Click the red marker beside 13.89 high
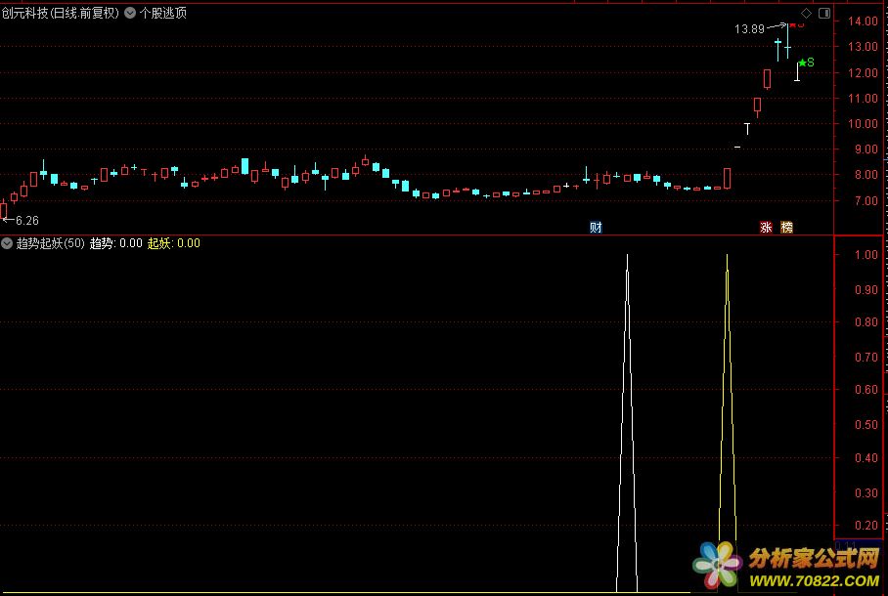Screen dimensions: 888x596 click(797, 24)
